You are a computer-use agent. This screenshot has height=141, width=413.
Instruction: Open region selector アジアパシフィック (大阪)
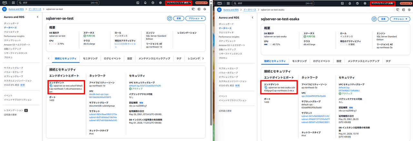[x=383, y=3]
